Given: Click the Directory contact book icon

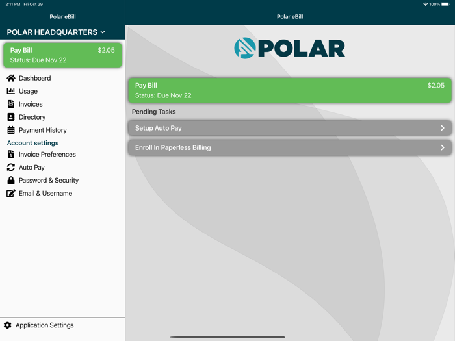Looking at the screenshot, I should pos(11,117).
